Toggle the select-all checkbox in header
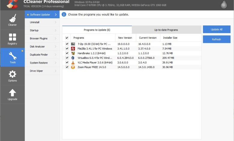Viewport: 234px width, 141px height. click(67, 38)
